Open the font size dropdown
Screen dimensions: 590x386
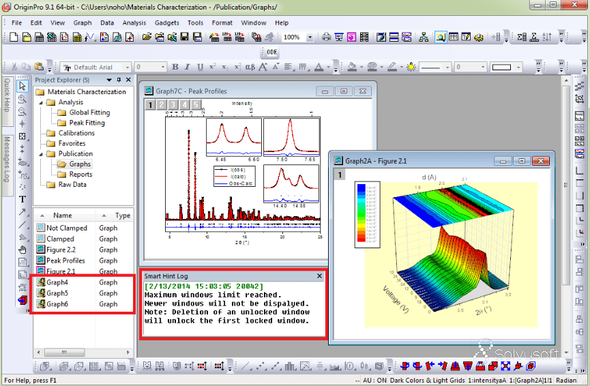163,68
